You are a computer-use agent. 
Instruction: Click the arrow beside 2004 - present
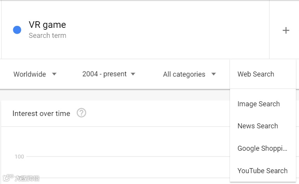[x=133, y=74]
